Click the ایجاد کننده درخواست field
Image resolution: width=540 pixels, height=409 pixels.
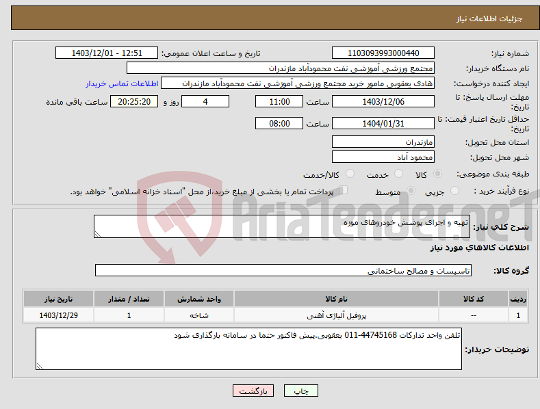click(298, 83)
